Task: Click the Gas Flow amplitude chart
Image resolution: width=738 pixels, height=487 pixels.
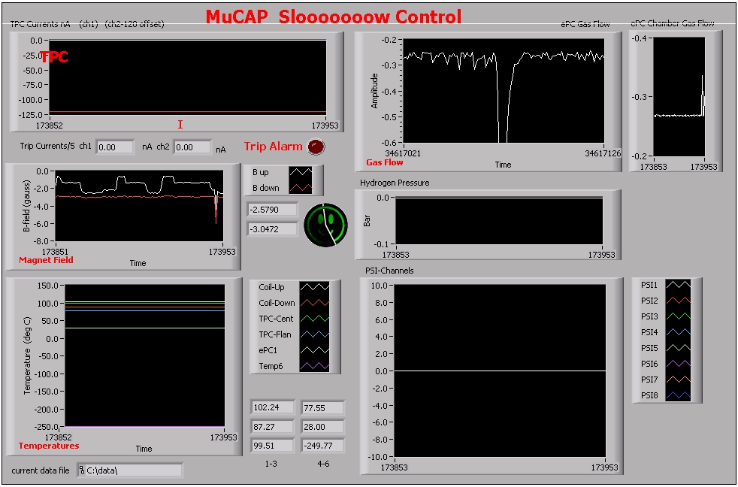Action: (x=502, y=91)
